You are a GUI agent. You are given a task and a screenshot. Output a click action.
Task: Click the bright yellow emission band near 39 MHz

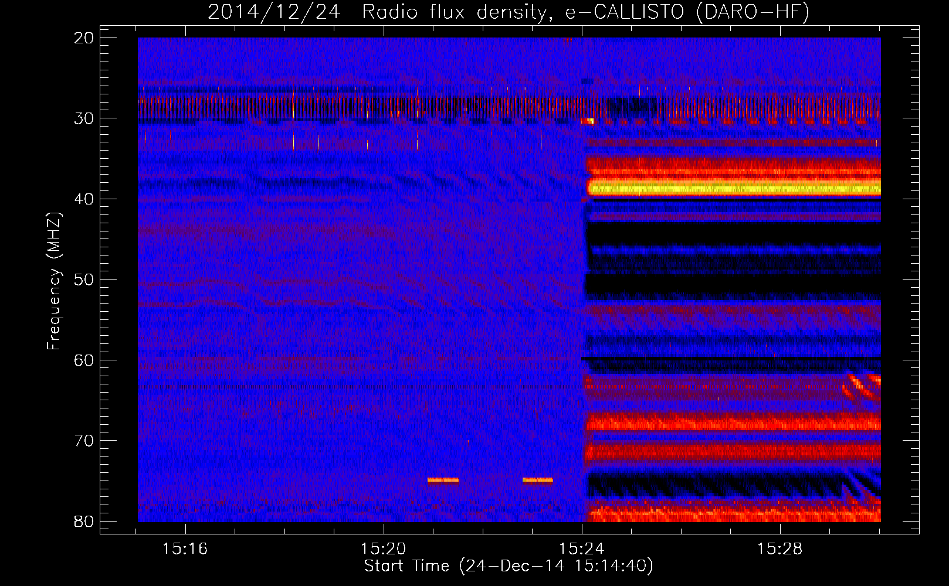(x=734, y=188)
